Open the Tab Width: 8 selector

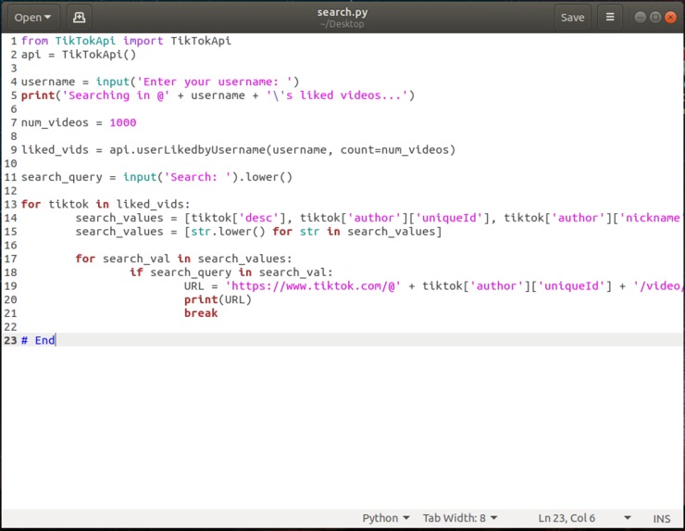(459, 518)
